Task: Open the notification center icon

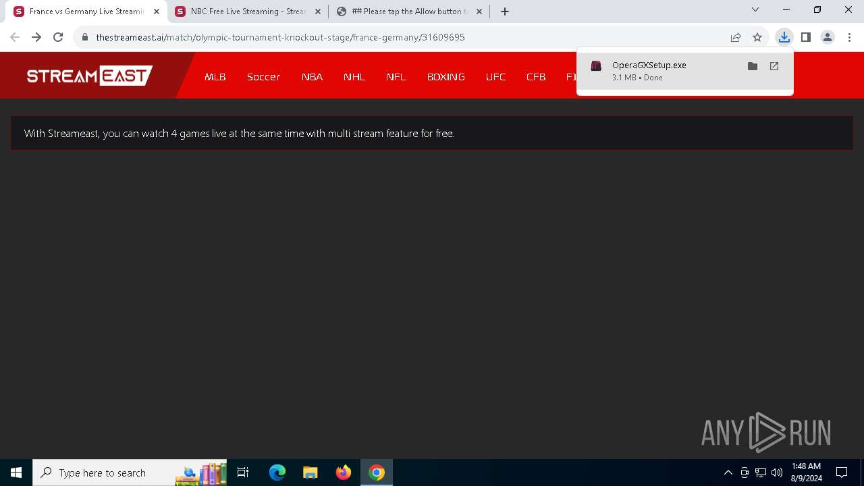Action: click(x=842, y=473)
